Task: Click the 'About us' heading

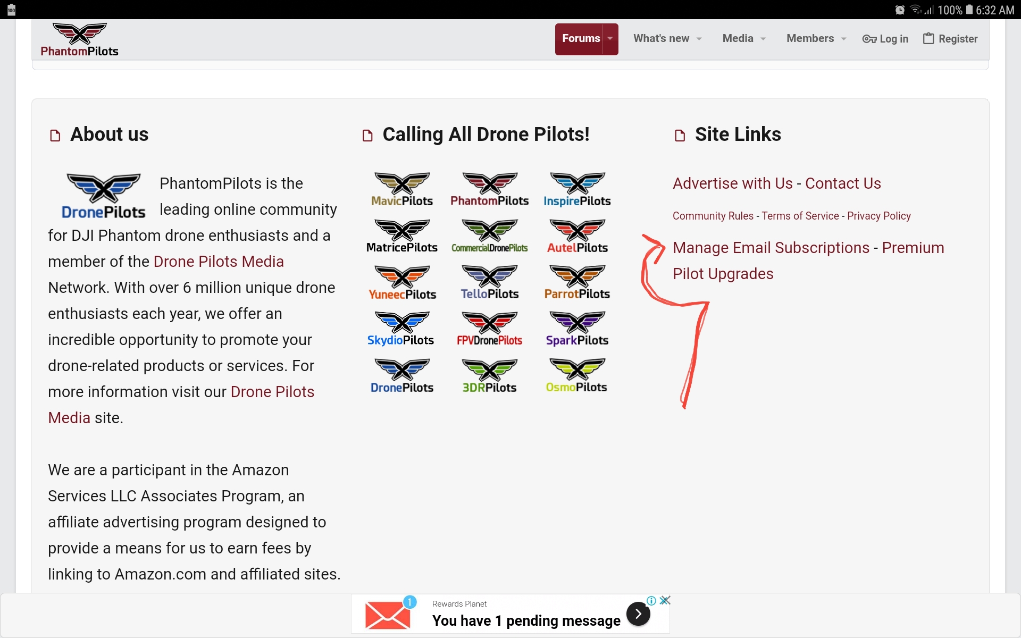Action: click(109, 135)
